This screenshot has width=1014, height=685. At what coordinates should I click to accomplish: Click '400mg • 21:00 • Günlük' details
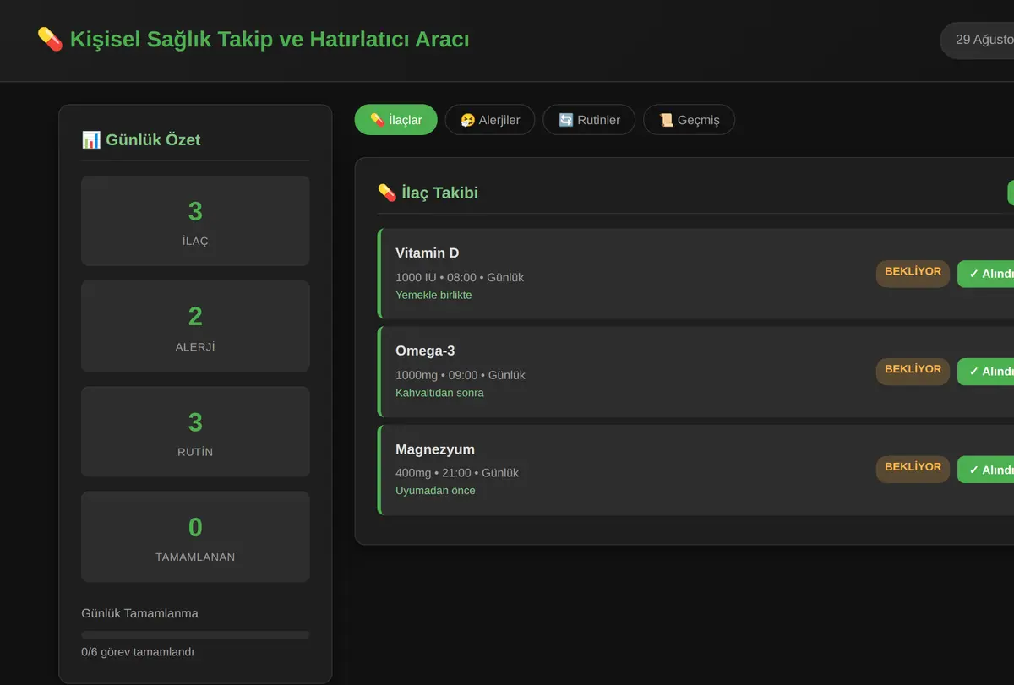(x=457, y=473)
